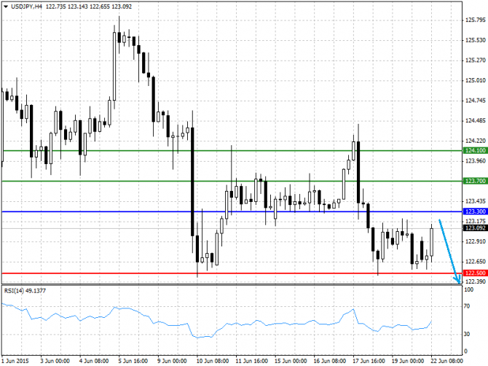This screenshot has width=488, height=366.
Task: Click RSI scale value 100
Action: (469, 289)
